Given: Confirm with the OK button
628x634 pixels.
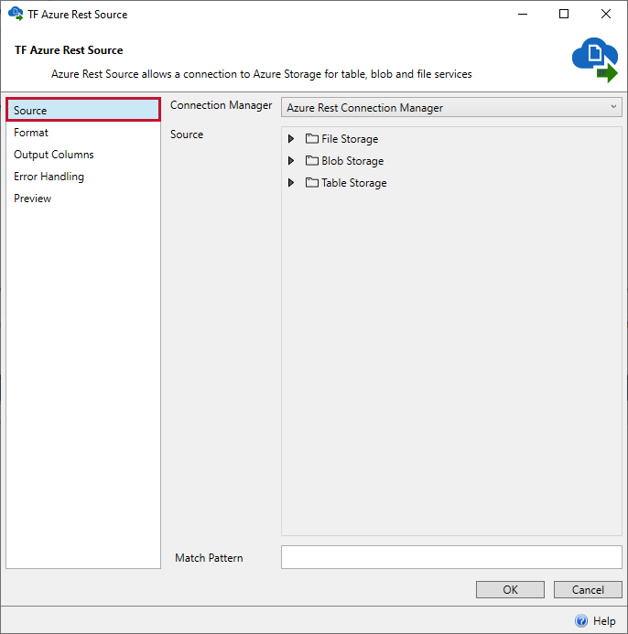Looking at the screenshot, I should (x=510, y=589).
